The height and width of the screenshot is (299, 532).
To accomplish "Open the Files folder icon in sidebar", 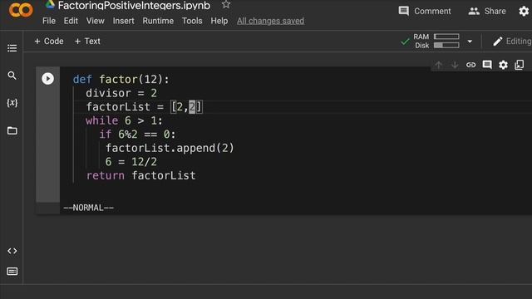I will pos(12,130).
